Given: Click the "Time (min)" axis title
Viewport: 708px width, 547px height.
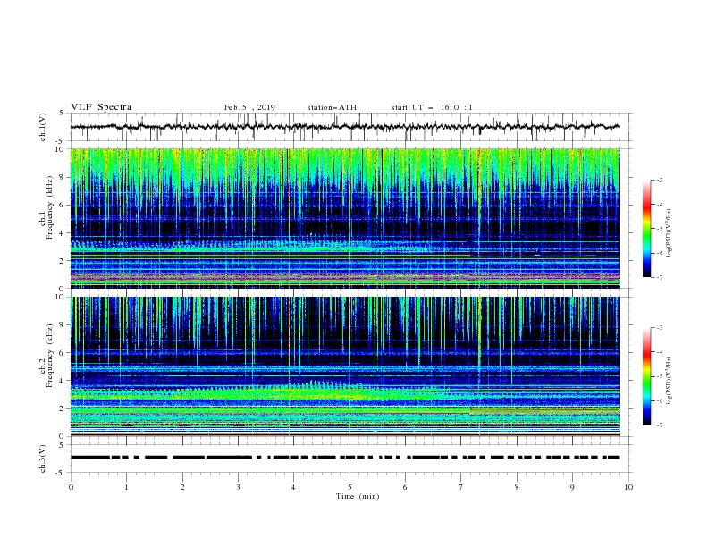Looking at the screenshot, I should [358, 496].
